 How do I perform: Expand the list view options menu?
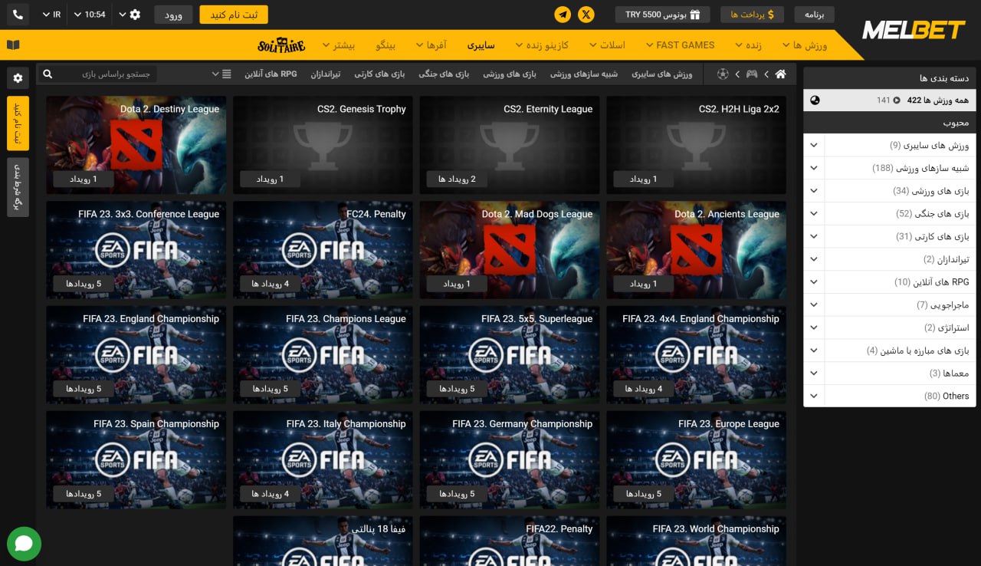(x=221, y=74)
